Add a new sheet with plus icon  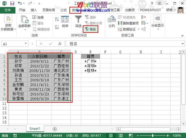pos(55,129)
